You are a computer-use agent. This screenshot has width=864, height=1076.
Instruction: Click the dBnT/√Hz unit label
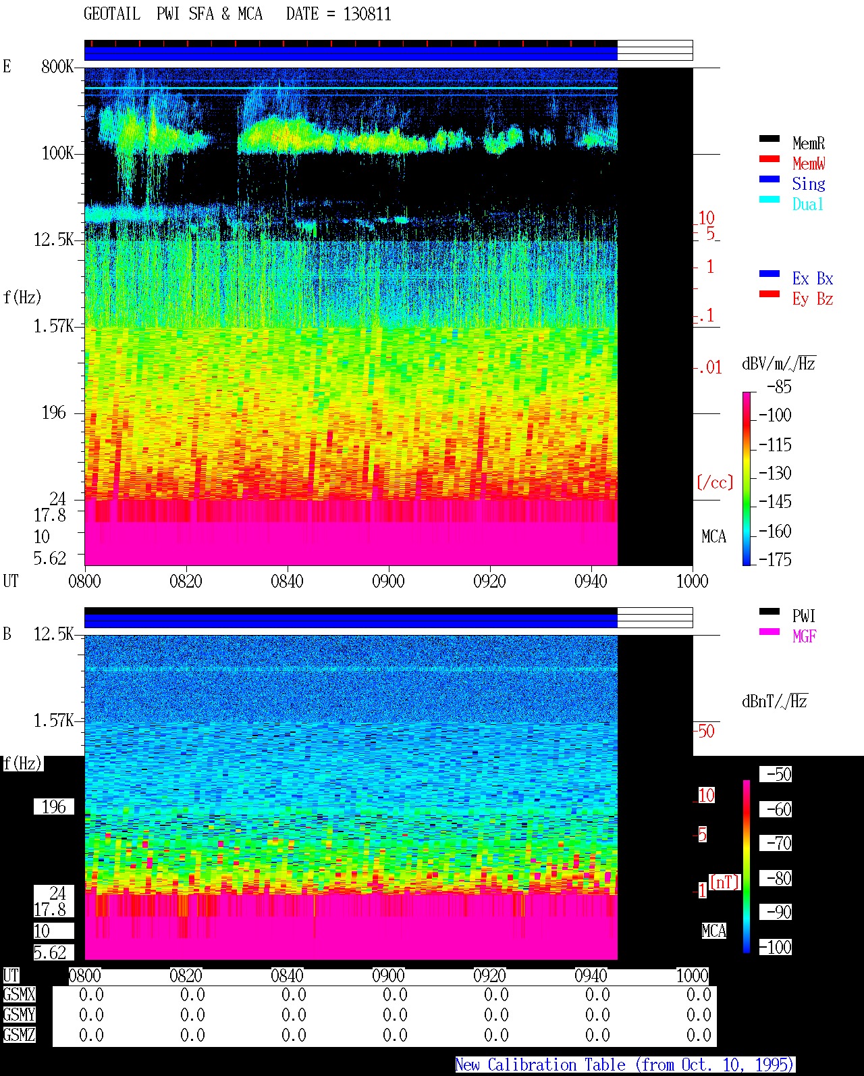pos(775,701)
